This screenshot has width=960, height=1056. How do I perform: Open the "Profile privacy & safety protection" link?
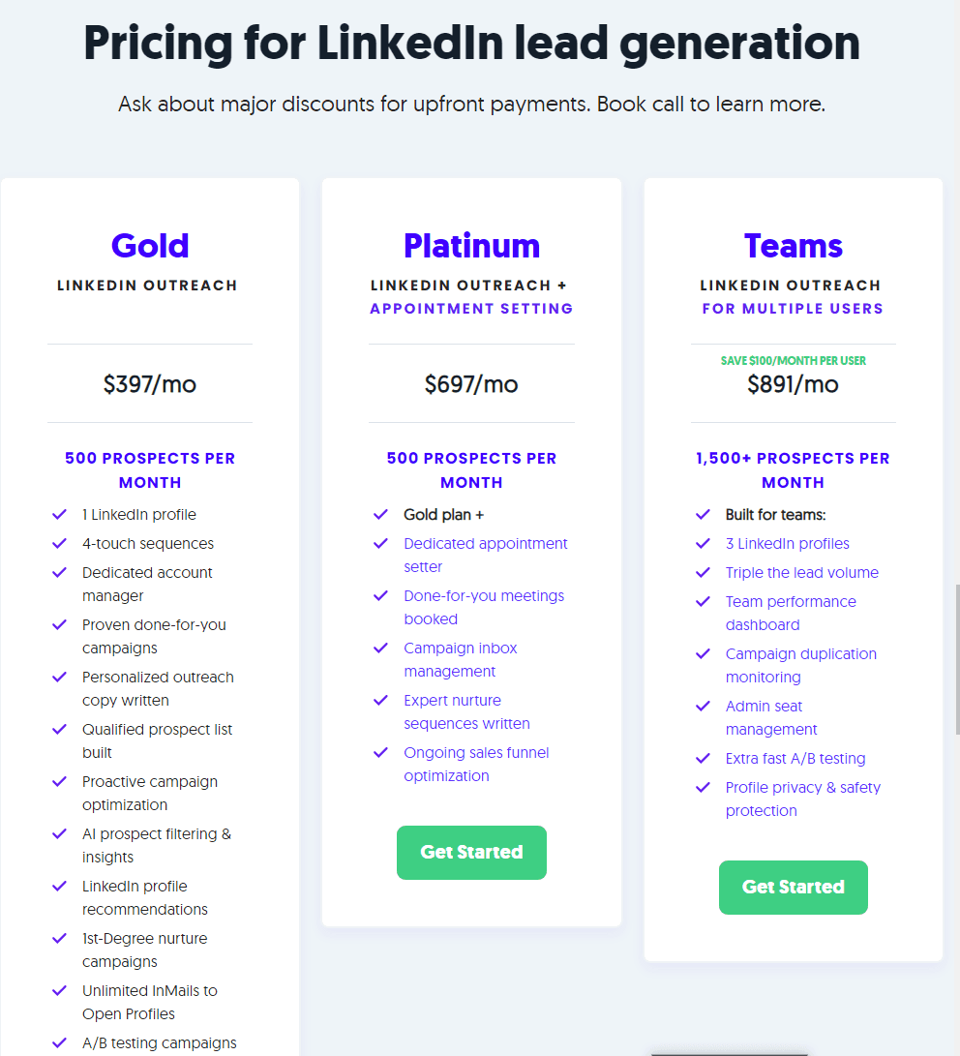802,799
